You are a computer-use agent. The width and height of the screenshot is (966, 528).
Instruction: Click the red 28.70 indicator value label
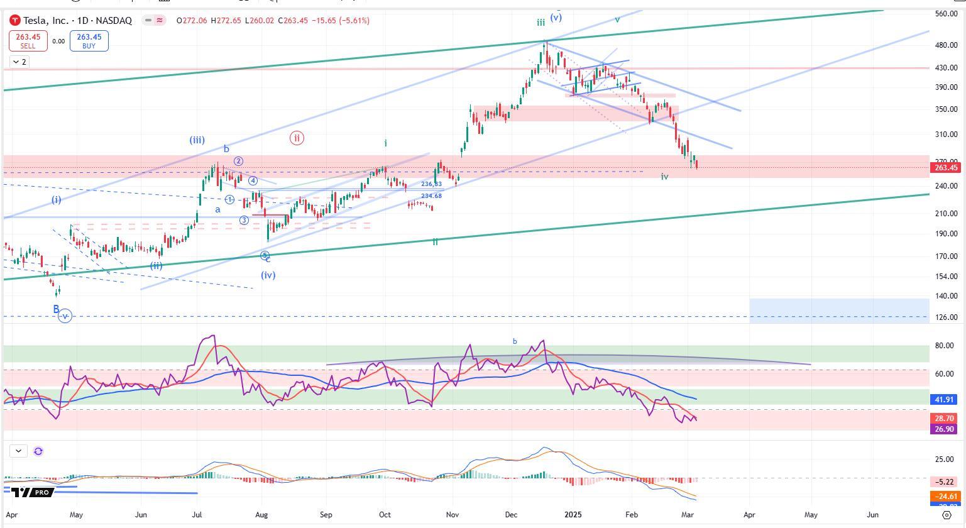[945, 419]
